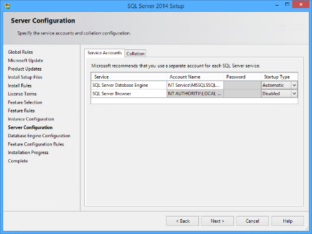
Task: Click Microsoft Update in the steps list
Action: pyautogui.click(x=26, y=61)
